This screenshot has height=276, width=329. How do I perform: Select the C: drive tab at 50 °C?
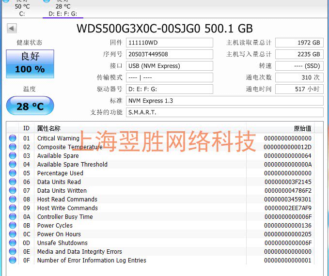click(22, 8)
